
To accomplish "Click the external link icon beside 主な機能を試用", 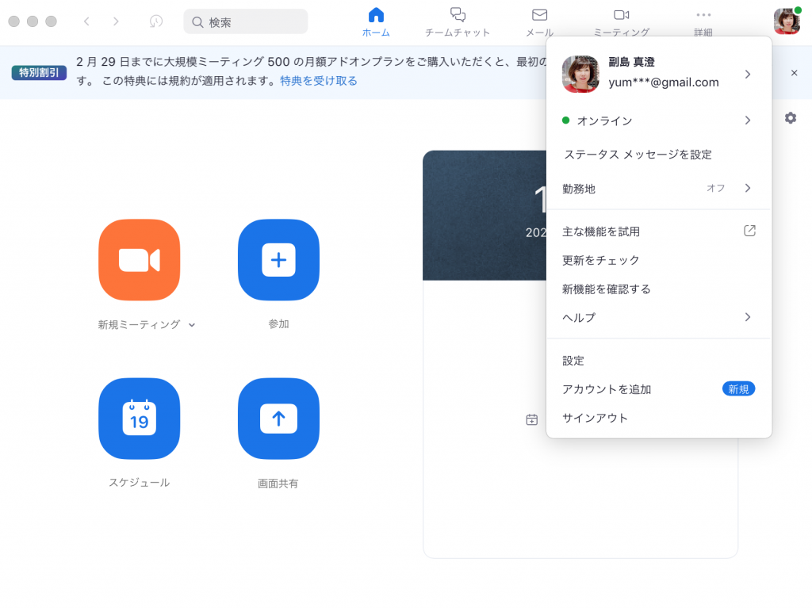I will point(749,231).
